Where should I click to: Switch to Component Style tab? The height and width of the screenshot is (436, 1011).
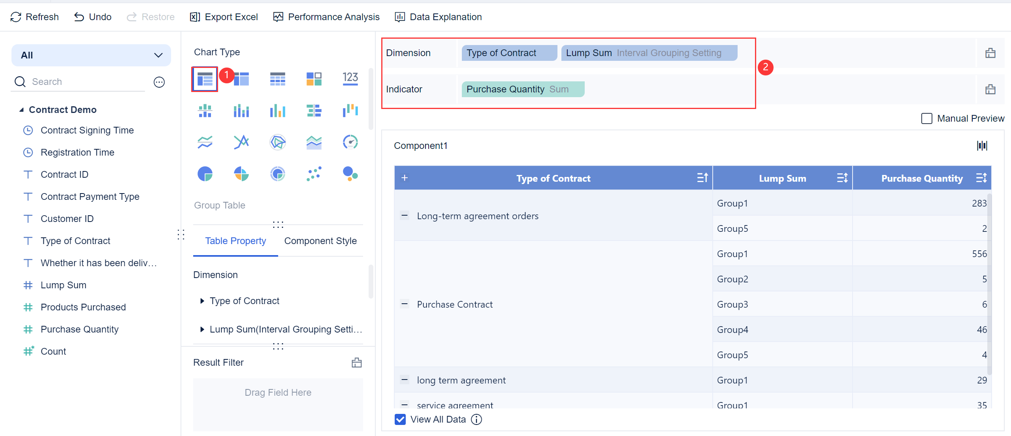(320, 241)
